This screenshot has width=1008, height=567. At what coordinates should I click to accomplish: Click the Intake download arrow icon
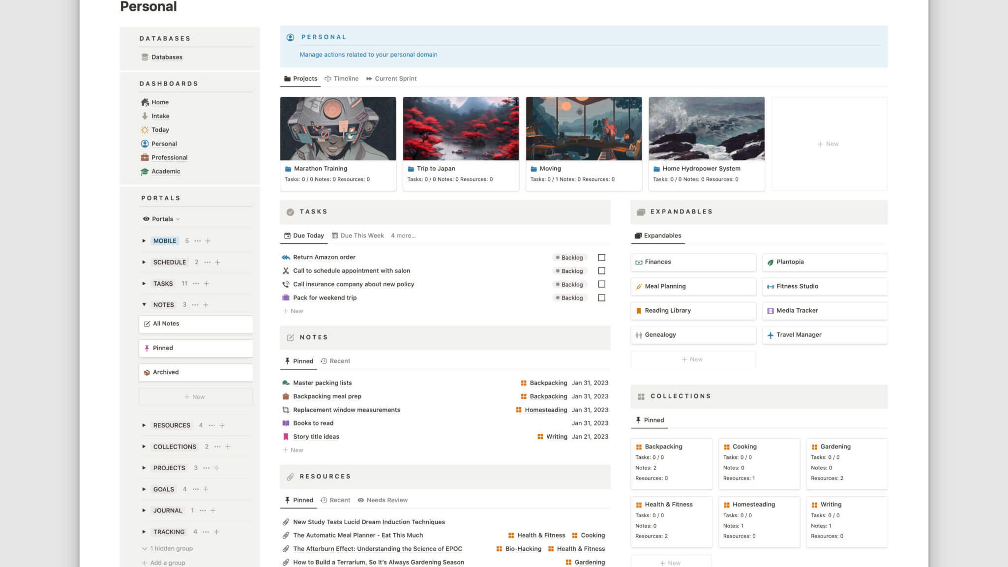point(145,116)
